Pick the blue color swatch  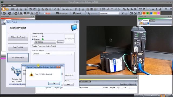[151, 13]
